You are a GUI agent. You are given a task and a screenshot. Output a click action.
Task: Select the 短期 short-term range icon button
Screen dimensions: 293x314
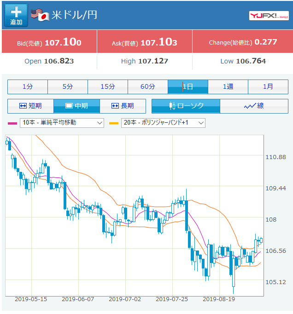point(30,106)
